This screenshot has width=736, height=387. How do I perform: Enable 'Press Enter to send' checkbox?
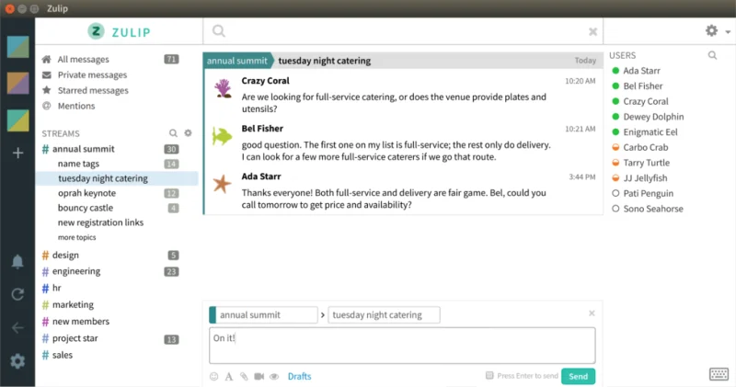pos(489,375)
